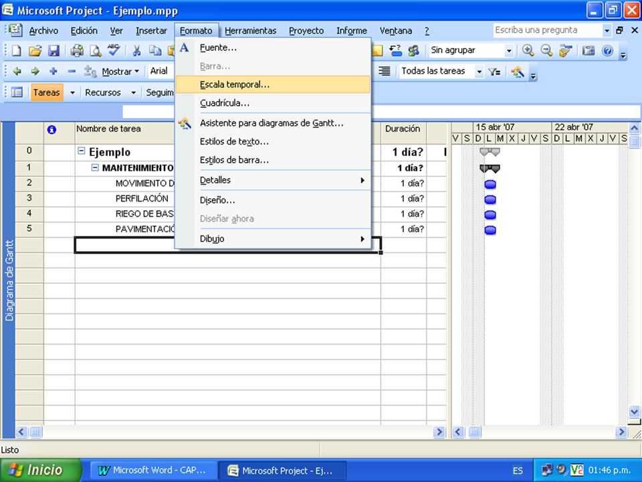Screen dimensions: 642x482
Task: Click the task information question icon
Action: pyautogui.click(x=395, y=50)
